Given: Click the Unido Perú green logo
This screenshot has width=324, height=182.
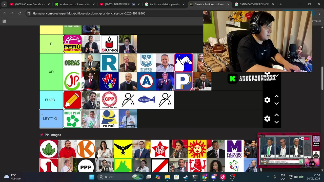Looking at the screenshot, I should pyautogui.click(x=72, y=119).
